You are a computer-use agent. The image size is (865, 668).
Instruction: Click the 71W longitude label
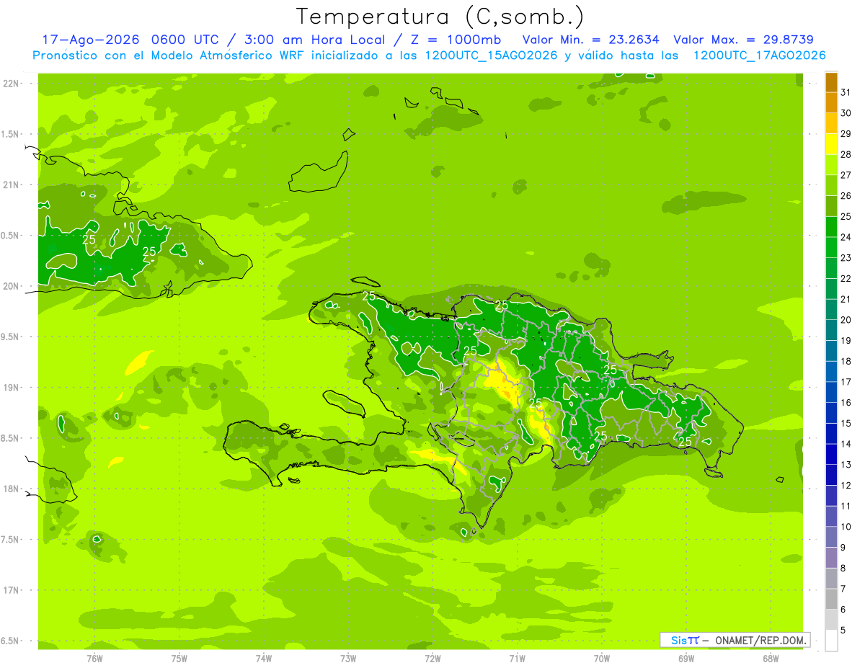click(517, 658)
